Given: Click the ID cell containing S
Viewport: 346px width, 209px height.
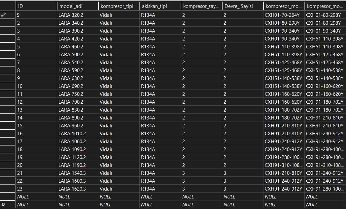Looking at the screenshot, I should pos(36,15).
